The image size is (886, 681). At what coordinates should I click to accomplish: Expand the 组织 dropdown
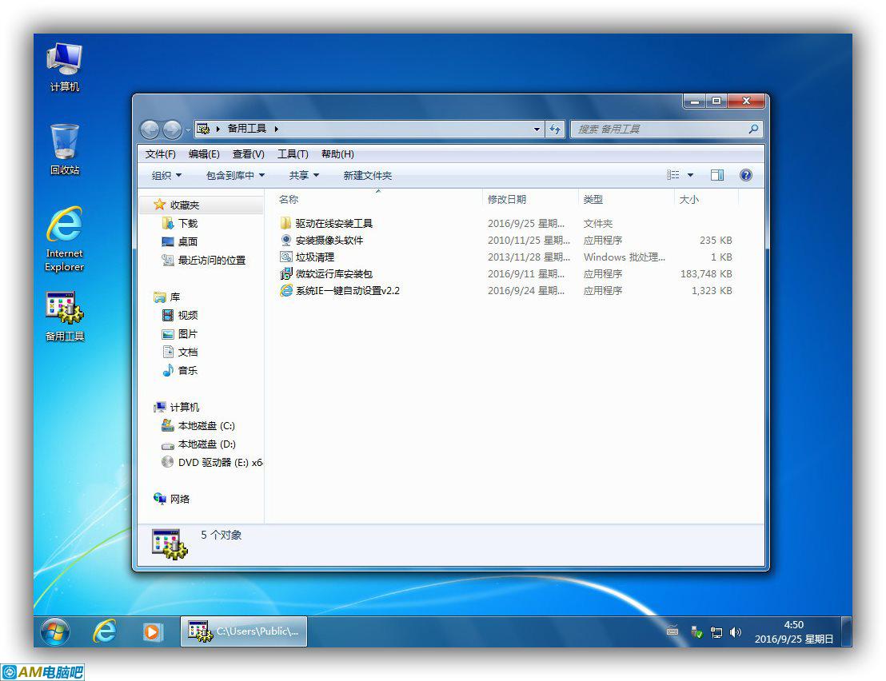166,176
